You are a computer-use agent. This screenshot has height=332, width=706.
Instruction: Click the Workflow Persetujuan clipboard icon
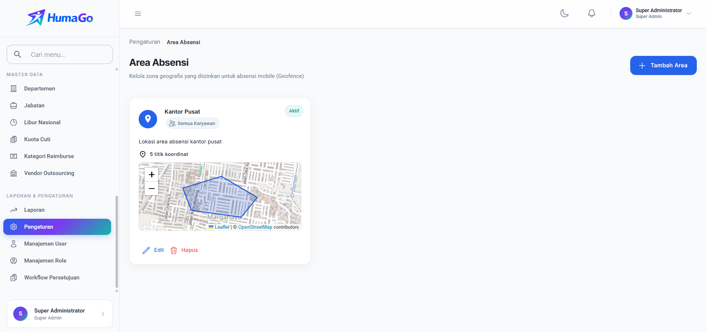[x=14, y=278]
